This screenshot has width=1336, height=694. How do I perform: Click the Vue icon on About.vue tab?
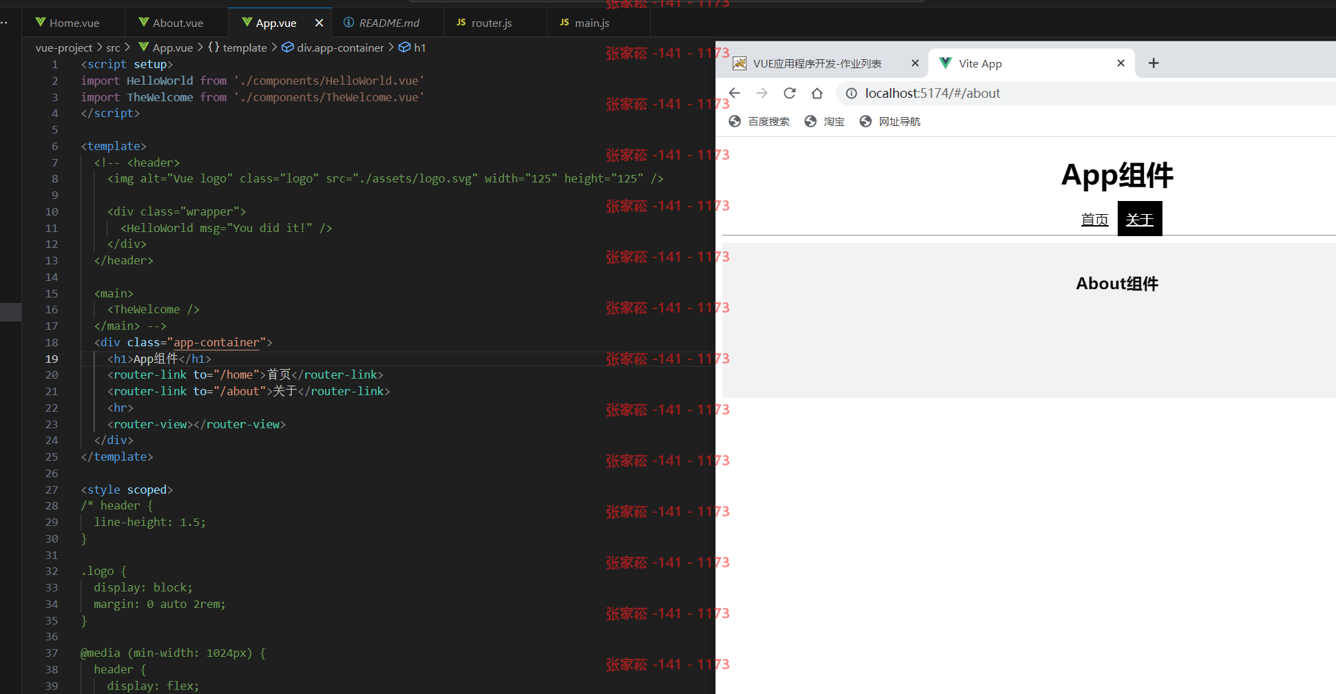pos(144,23)
